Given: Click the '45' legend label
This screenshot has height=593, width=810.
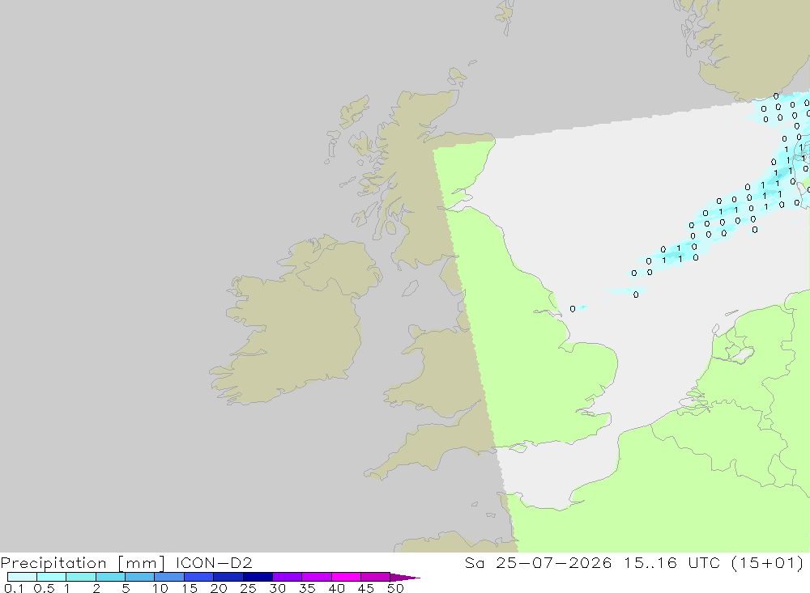Looking at the screenshot, I should [366, 588].
